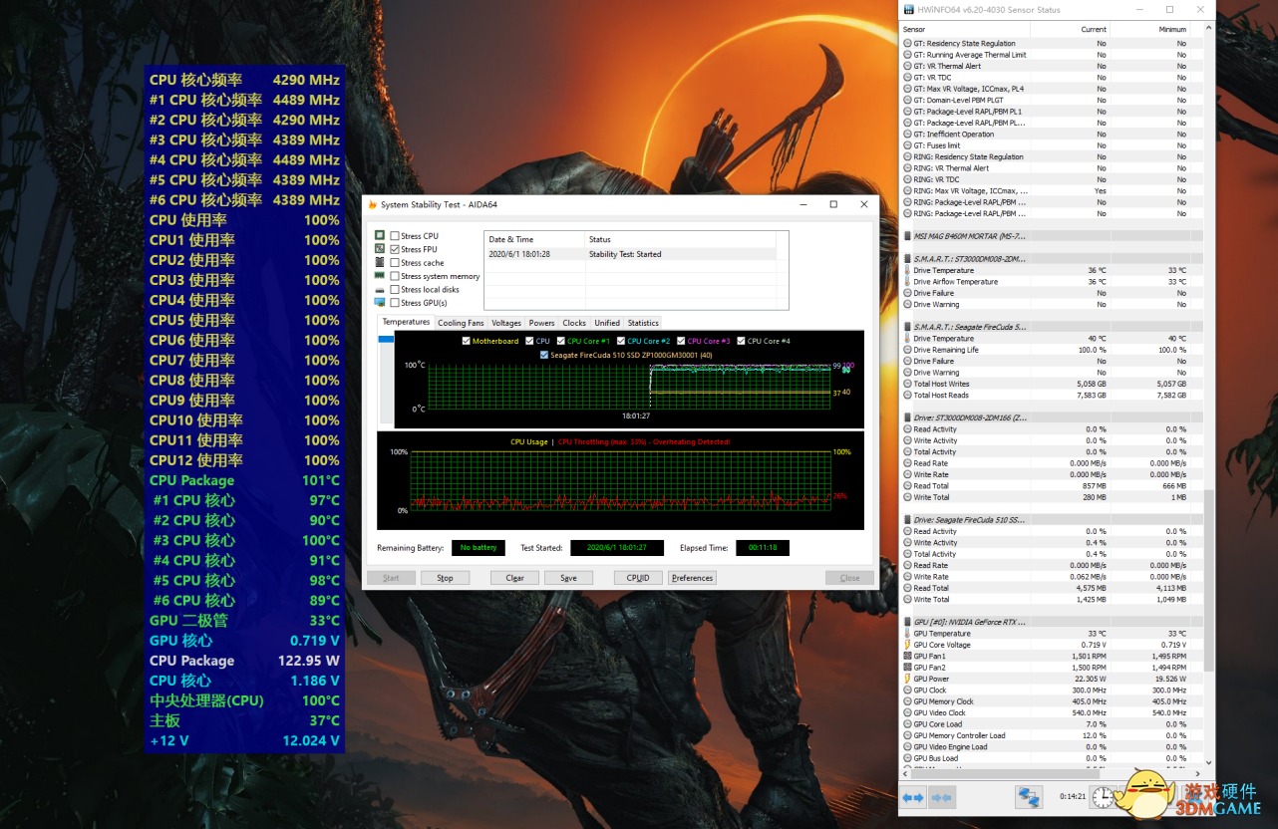Image resolution: width=1278 pixels, height=829 pixels.
Task: Enable the Stress cache checkbox
Action: pyautogui.click(x=395, y=263)
